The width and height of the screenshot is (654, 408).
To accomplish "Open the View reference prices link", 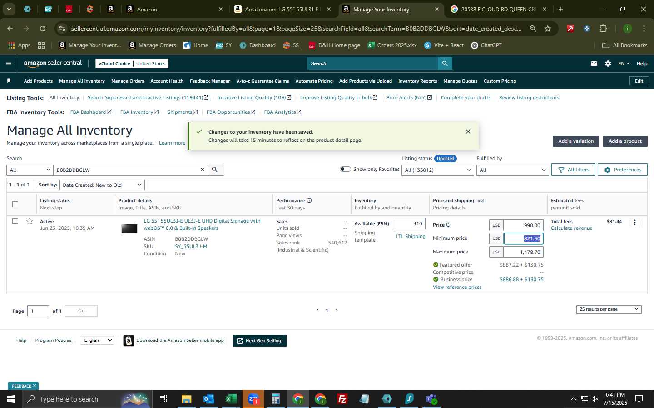I will tap(457, 287).
